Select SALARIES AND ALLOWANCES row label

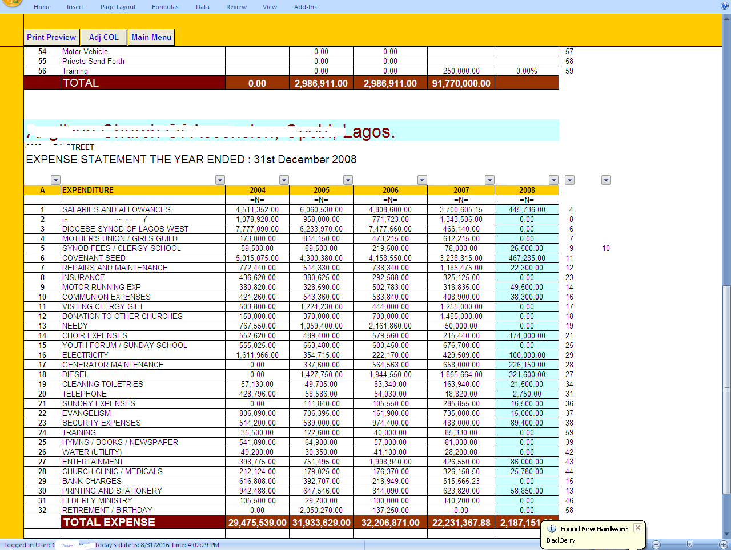tap(143, 209)
